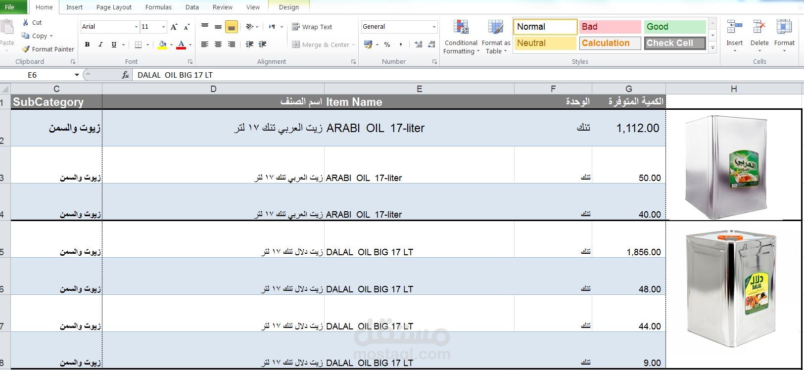The height and width of the screenshot is (370, 804).
Task: Apply the Fill Color bucket
Action: 162,45
